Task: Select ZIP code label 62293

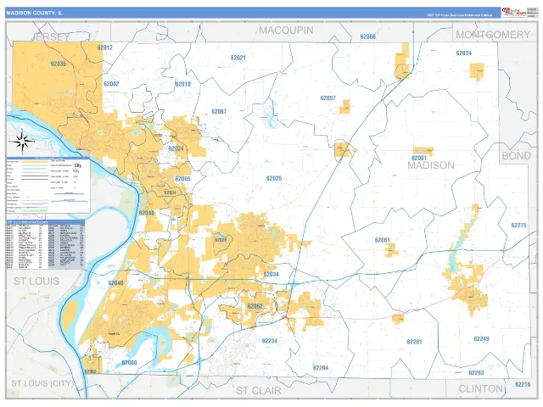Action: point(476,373)
